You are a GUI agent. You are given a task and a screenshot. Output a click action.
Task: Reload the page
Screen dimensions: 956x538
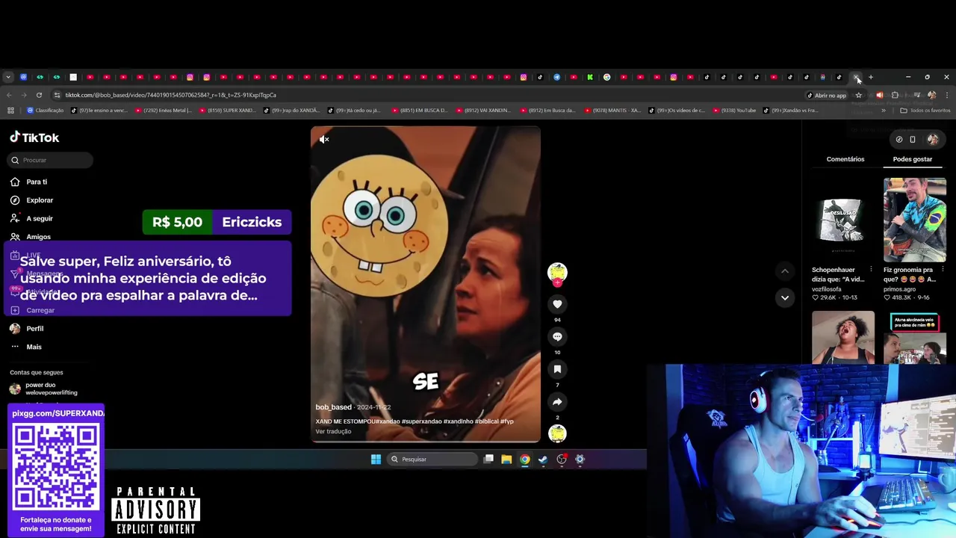39,95
